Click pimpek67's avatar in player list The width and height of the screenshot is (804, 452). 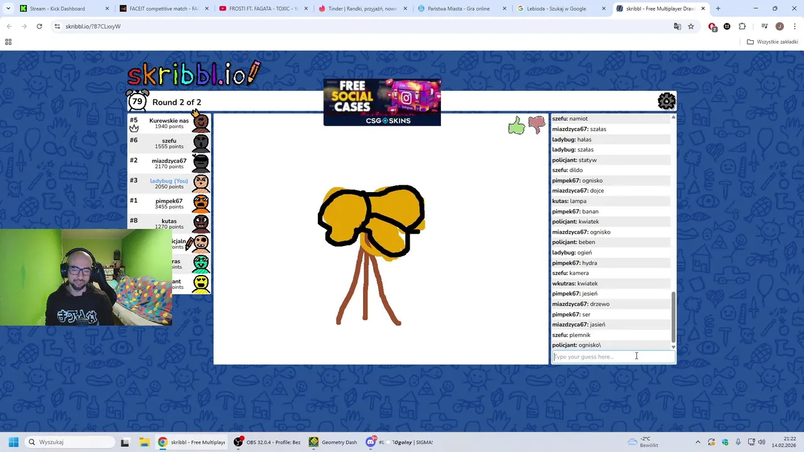coord(201,203)
